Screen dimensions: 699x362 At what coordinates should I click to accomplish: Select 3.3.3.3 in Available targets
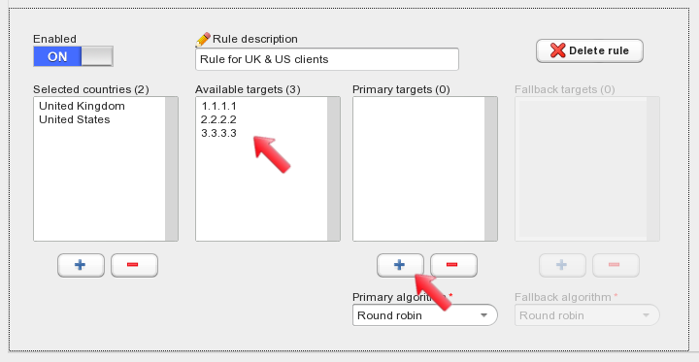click(x=218, y=133)
